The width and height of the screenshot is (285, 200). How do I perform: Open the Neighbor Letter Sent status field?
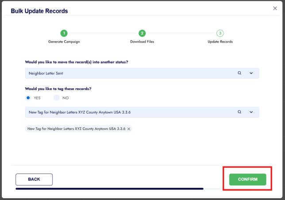click(x=128, y=73)
